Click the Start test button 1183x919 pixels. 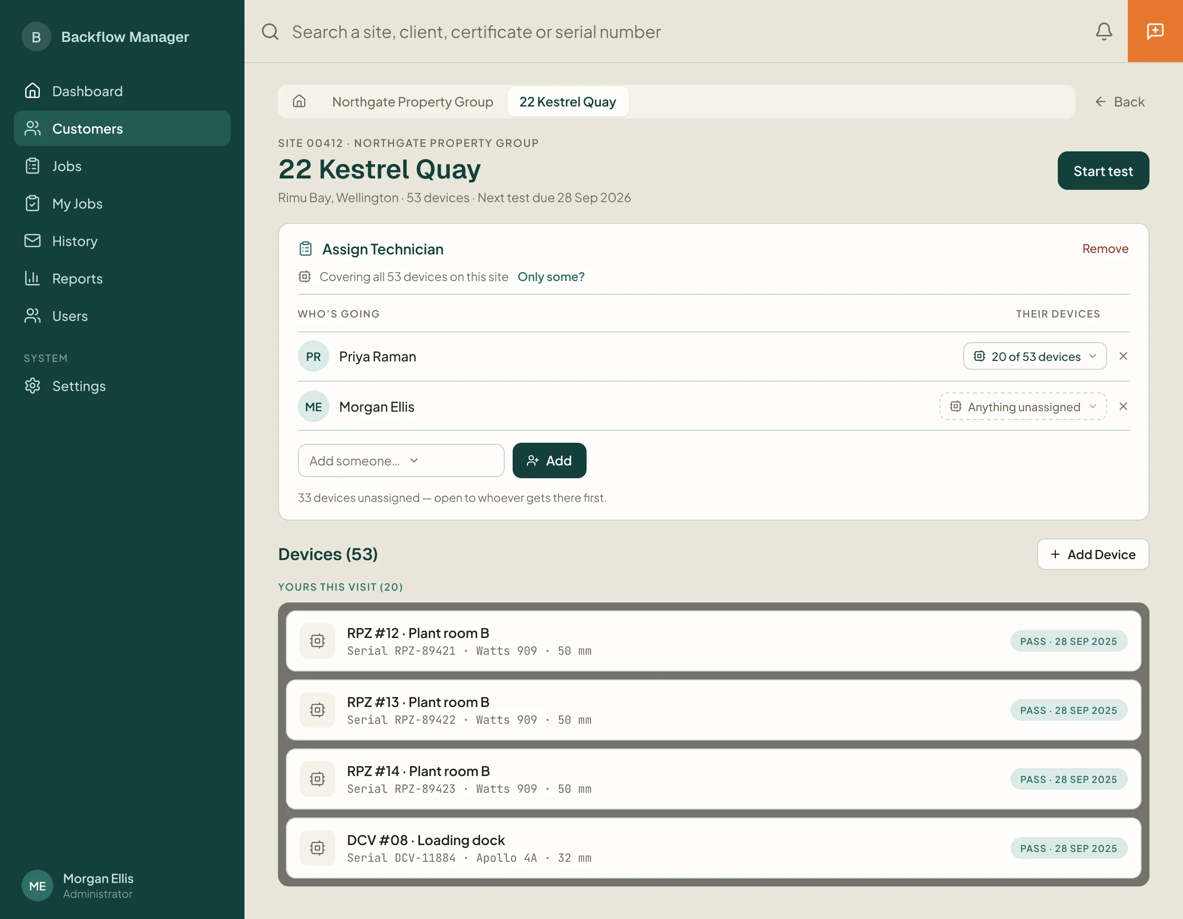click(1103, 171)
